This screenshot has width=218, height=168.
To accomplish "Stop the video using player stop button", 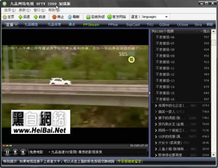I will (x=16, y=152).
